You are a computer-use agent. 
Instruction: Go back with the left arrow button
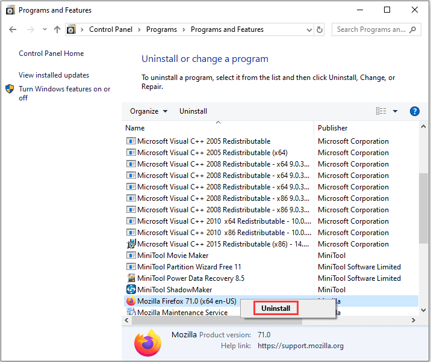pos(13,29)
